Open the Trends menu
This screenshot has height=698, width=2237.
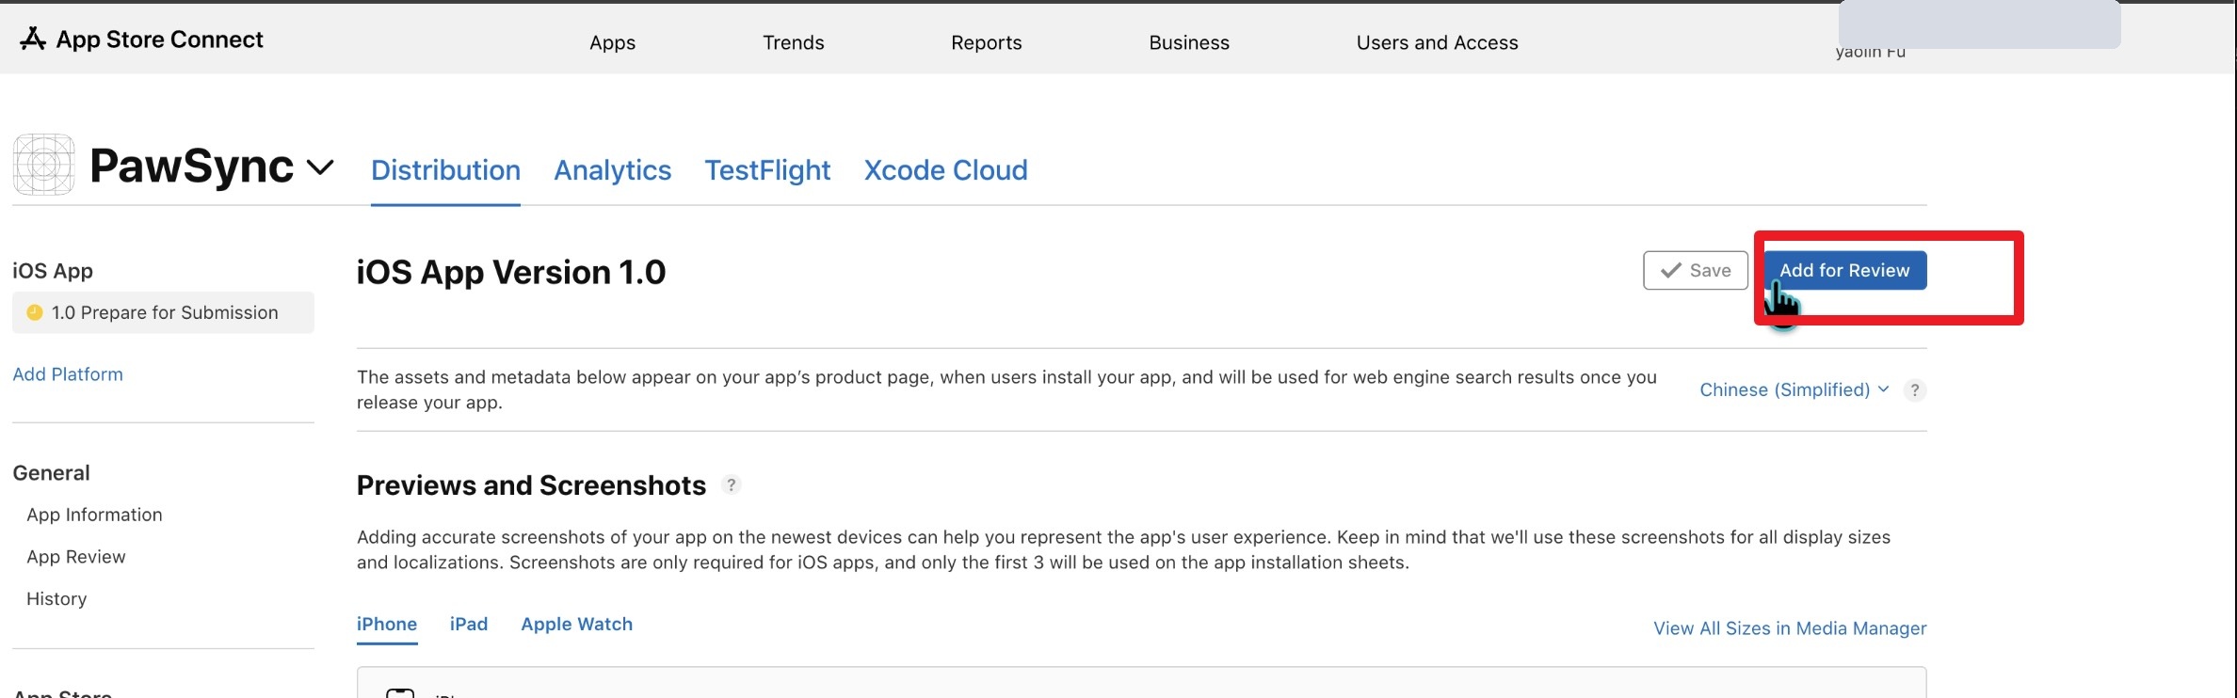click(x=793, y=42)
